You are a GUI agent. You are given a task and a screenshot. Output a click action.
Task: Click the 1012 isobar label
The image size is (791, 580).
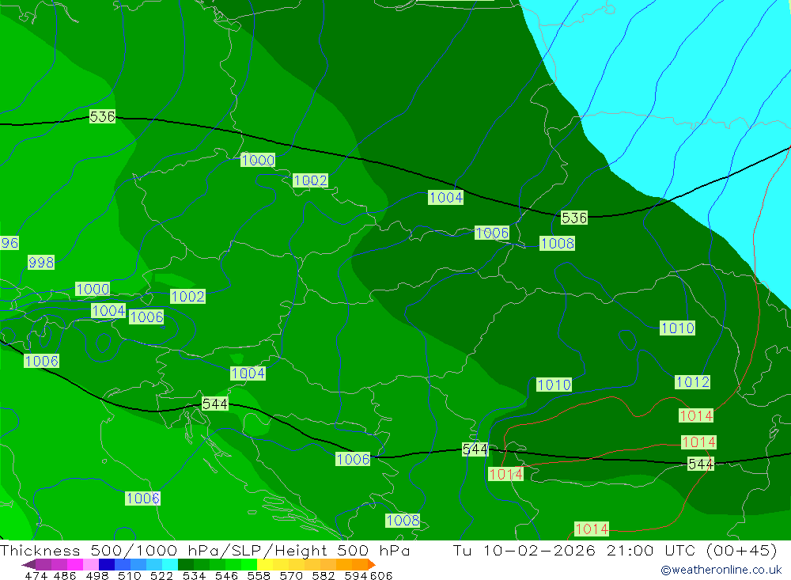[x=693, y=382]
